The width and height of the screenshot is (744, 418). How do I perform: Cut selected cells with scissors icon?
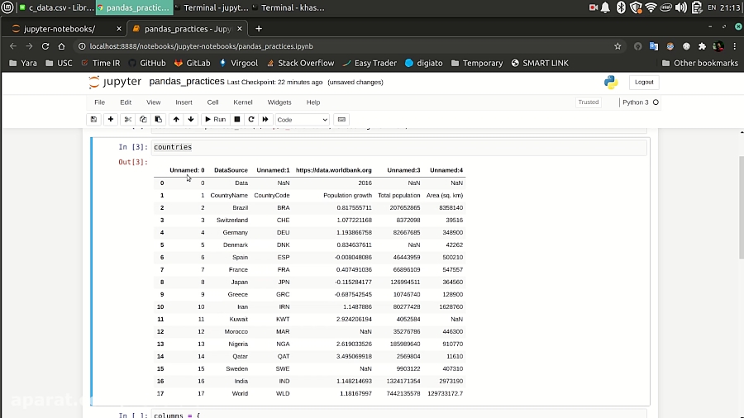[128, 120]
